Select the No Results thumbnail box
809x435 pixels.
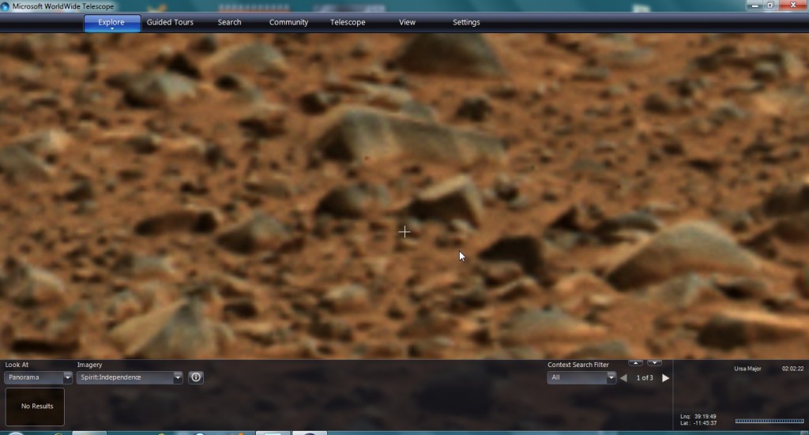[35, 407]
